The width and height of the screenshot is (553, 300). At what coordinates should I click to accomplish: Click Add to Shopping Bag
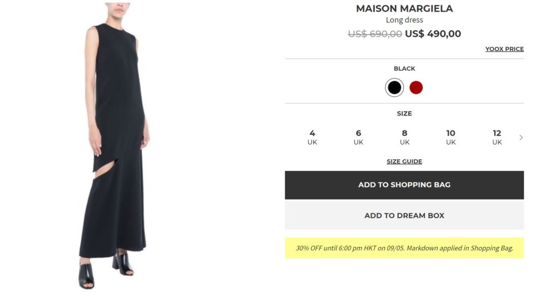coord(404,185)
